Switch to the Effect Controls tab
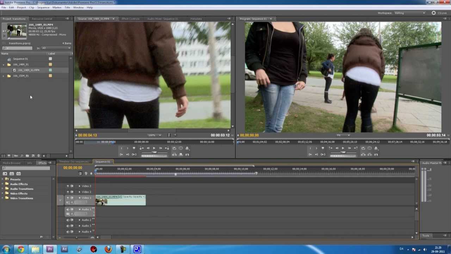The width and height of the screenshot is (451, 254). point(130,19)
